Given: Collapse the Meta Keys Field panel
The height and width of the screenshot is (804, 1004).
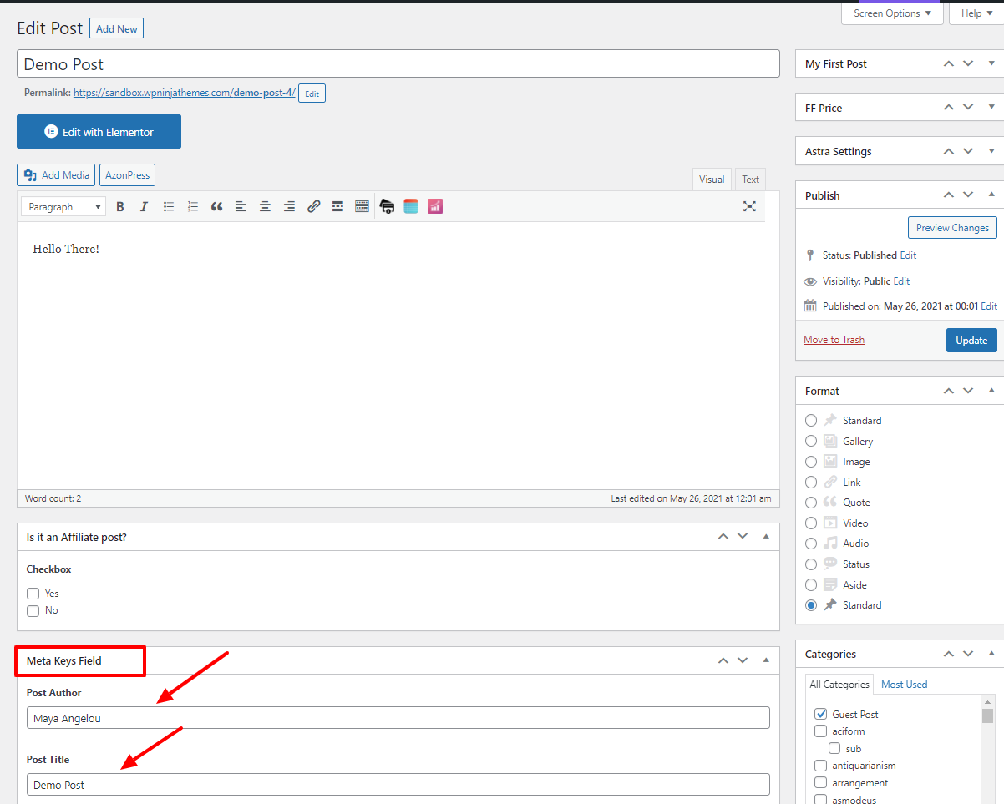Looking at the screenshot, I should [x=765, y=660].
